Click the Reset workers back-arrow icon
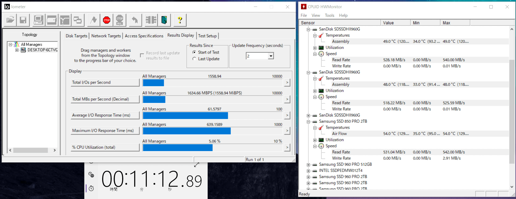Screen dimensions: 516x199 coord(135,20)
